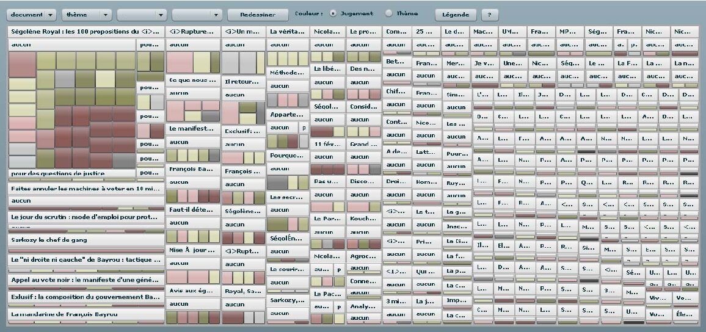Open the "thème" grouping dropdown
This screenshot has height=332, width=706.
tap(87, 15)
